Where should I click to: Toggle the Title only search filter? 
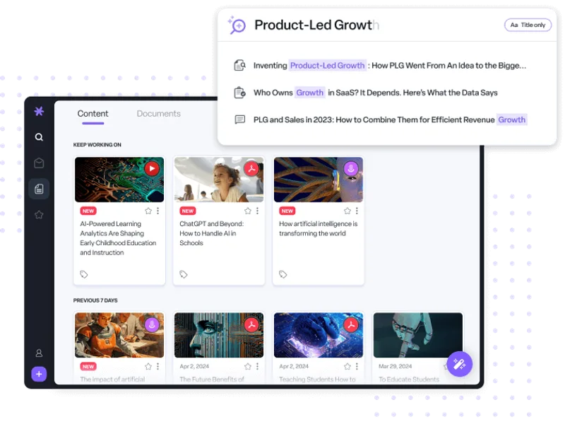pyautogui.click(x=528, y=25)
